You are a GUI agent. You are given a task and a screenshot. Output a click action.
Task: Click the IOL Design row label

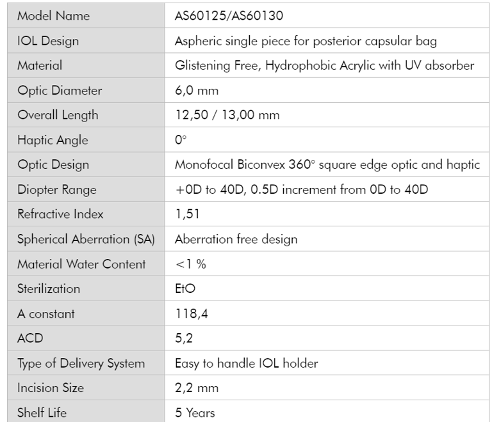[48, 40]
